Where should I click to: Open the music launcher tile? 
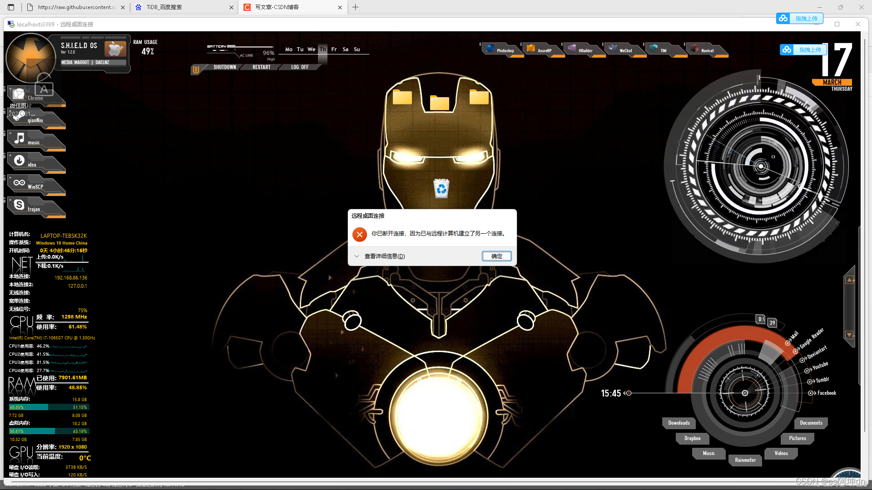[35, 141]
